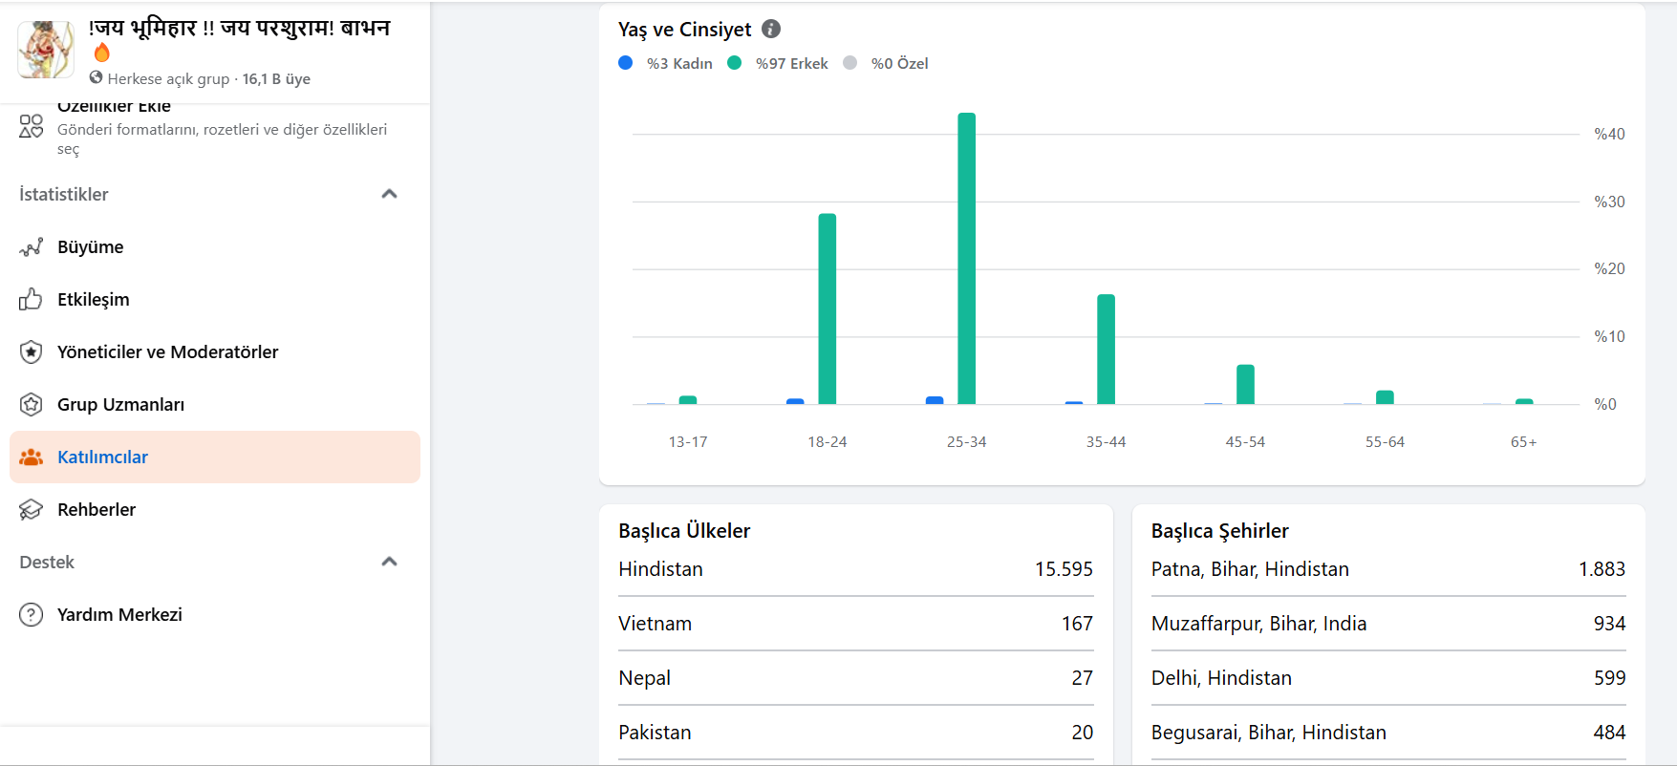
Task: Click the Özellikler Ekle description text
Action: pyautogui.click(x=222, y=138)
